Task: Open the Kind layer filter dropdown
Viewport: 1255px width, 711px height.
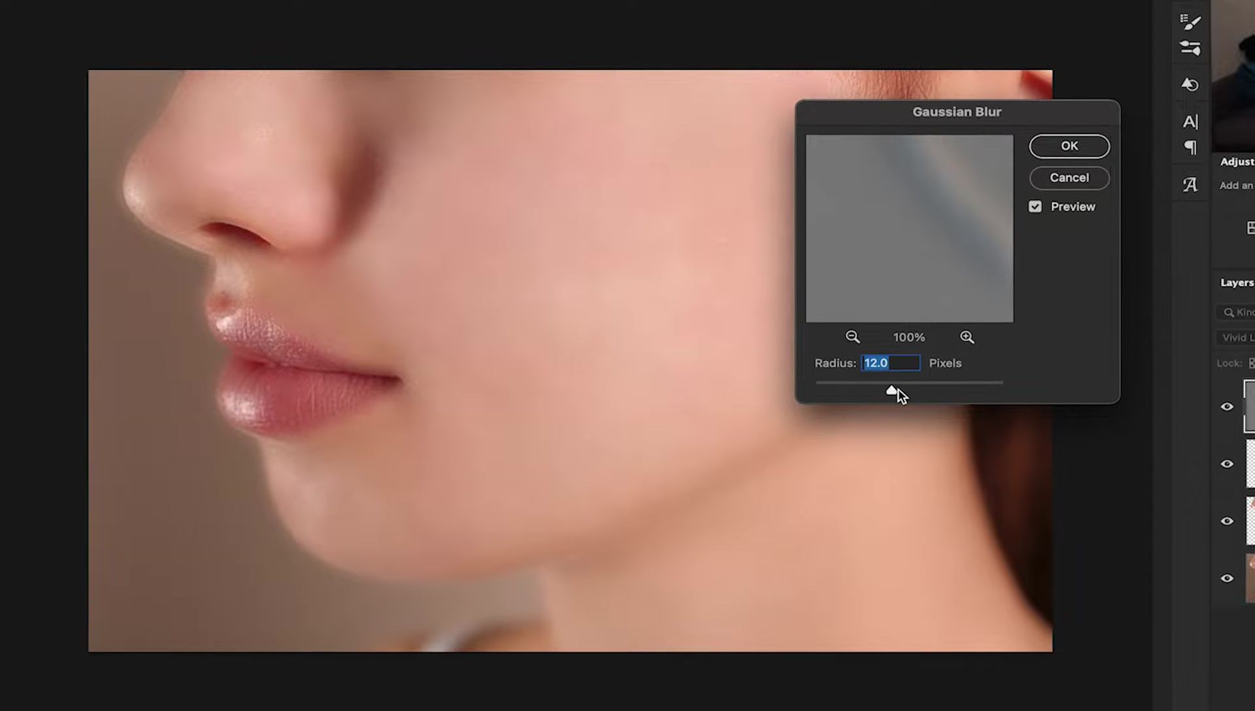Action: 1236,312
